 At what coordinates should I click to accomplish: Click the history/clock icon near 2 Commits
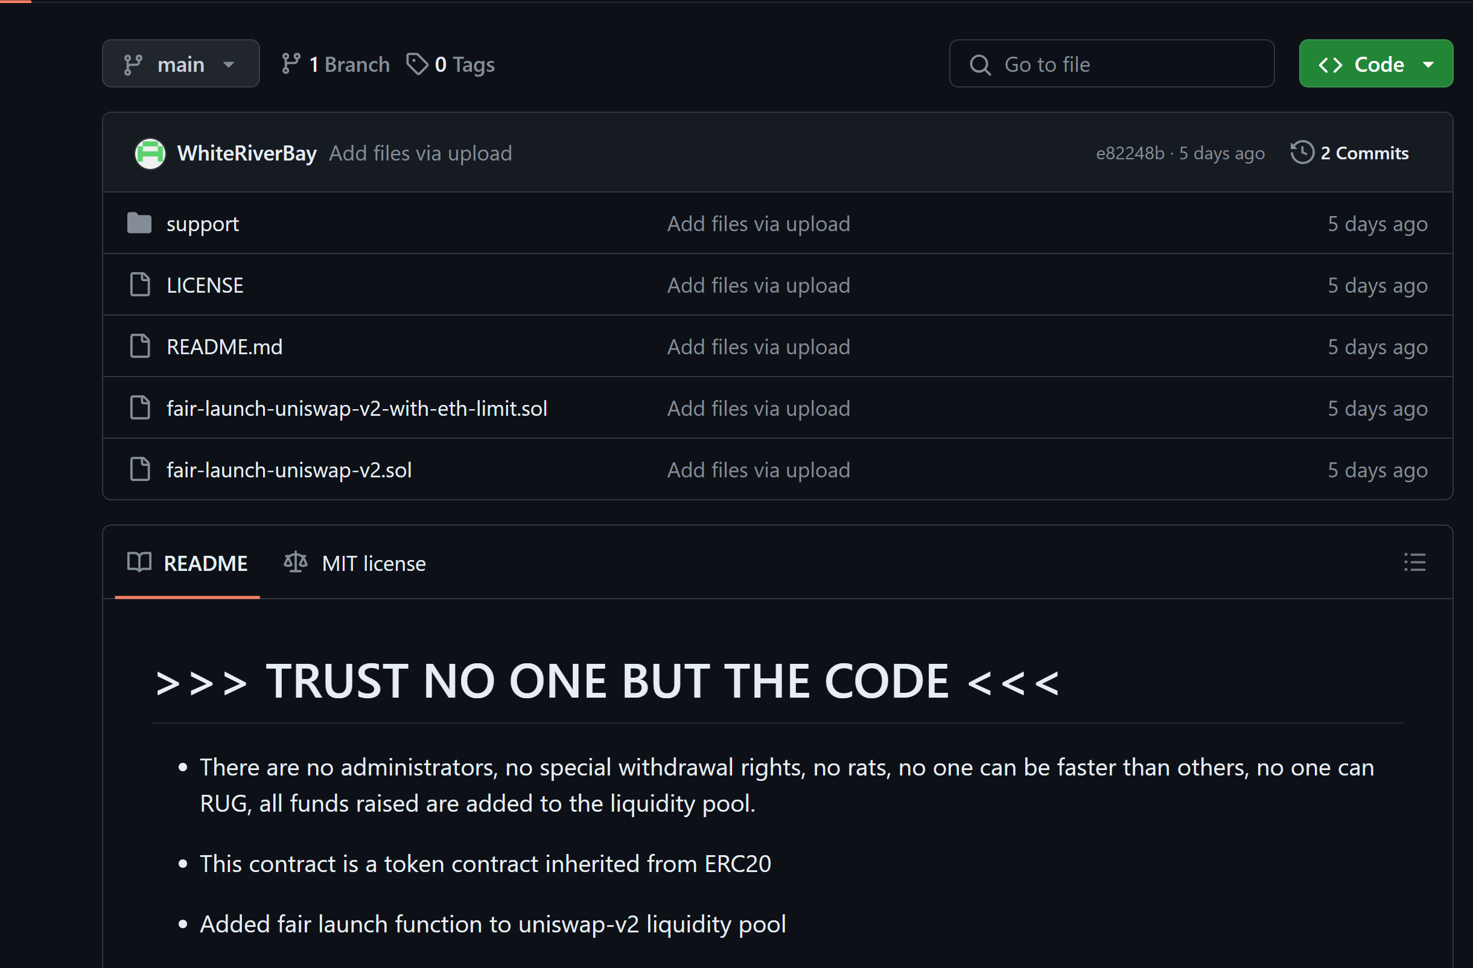pyautogui.click(x=1301, y=151)
